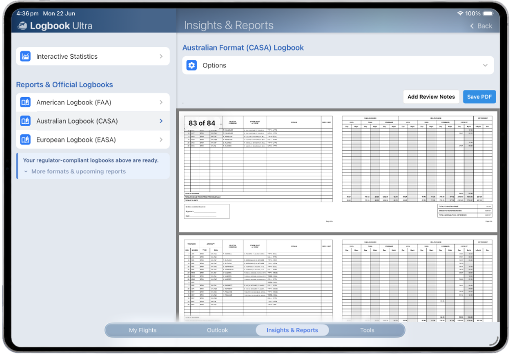Click the Mon 22 Jun date text
Screen dimensions: 511x355
59,13
